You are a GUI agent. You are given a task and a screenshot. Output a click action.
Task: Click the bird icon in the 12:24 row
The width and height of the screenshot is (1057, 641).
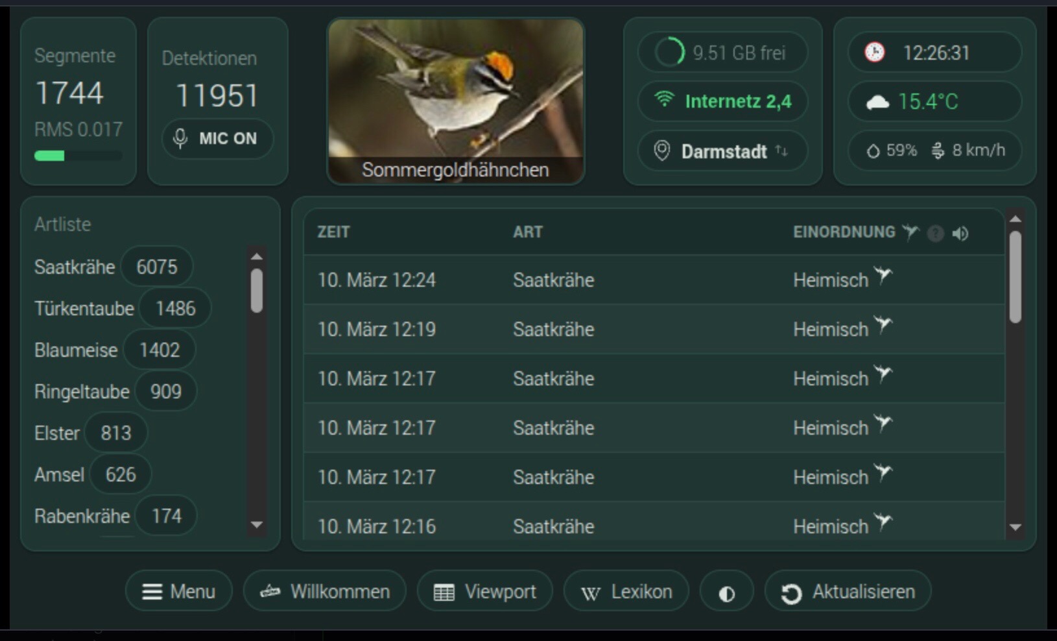[x=883, y=276]
